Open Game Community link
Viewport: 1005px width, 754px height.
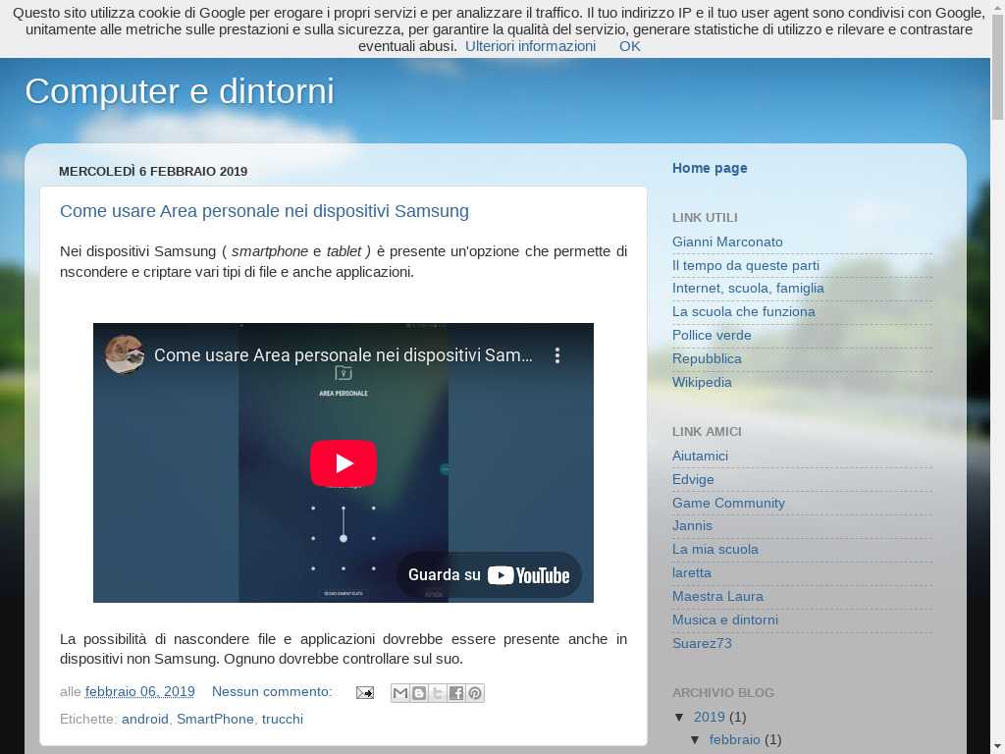pos(728,504)
